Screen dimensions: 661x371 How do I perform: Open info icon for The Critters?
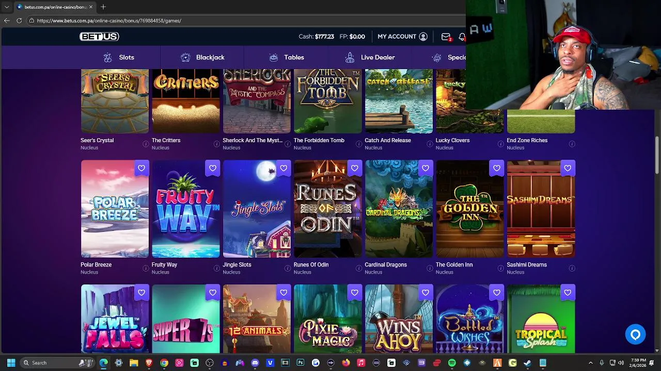point(217,144)
